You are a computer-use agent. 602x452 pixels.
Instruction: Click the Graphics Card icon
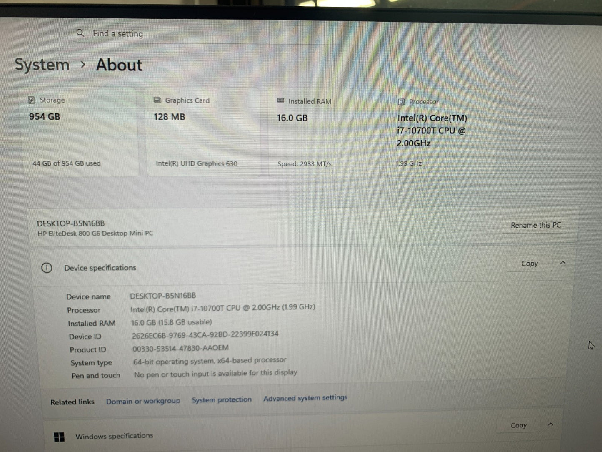pos(157,100)
